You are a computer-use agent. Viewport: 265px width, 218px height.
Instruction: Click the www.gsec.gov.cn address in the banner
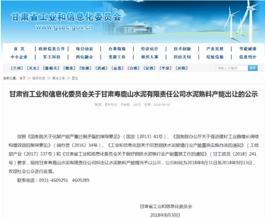64,27
